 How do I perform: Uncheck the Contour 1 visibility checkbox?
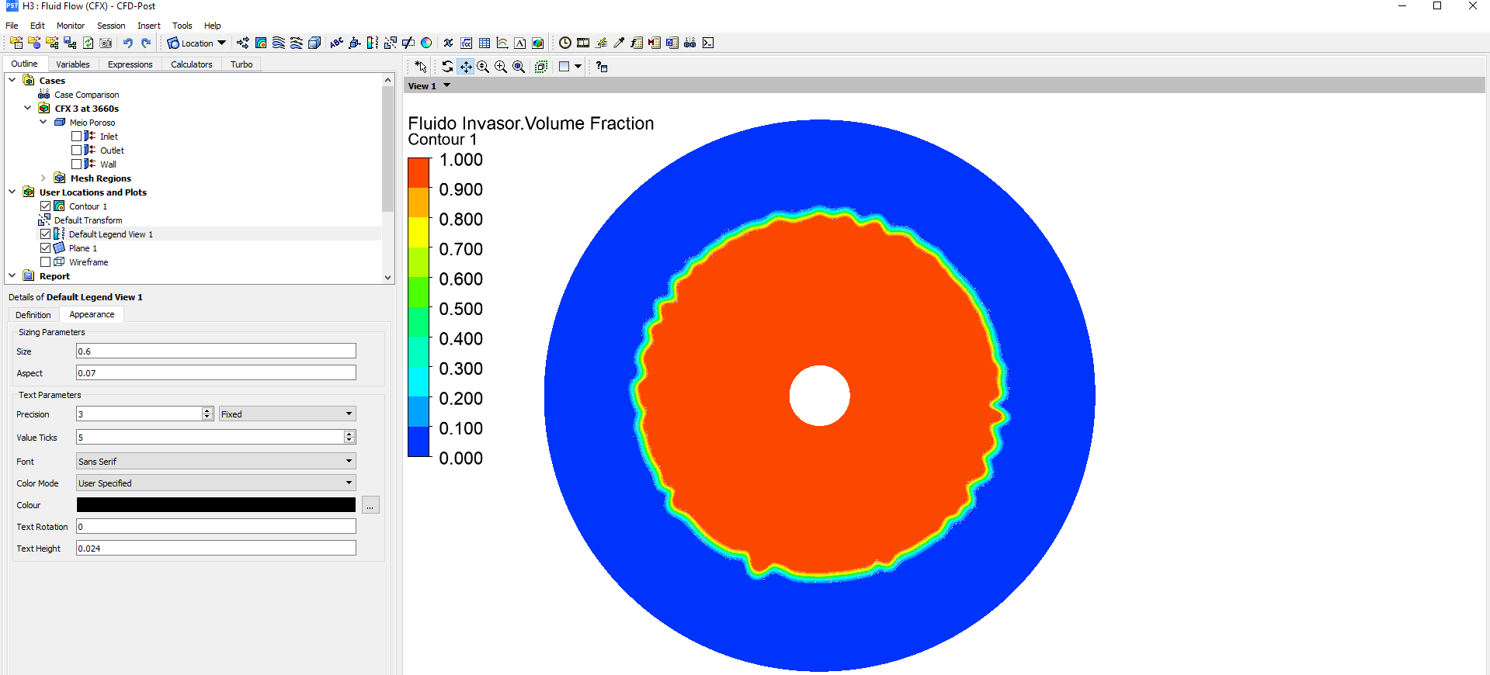pyautogui.click(x=46, y=206)
